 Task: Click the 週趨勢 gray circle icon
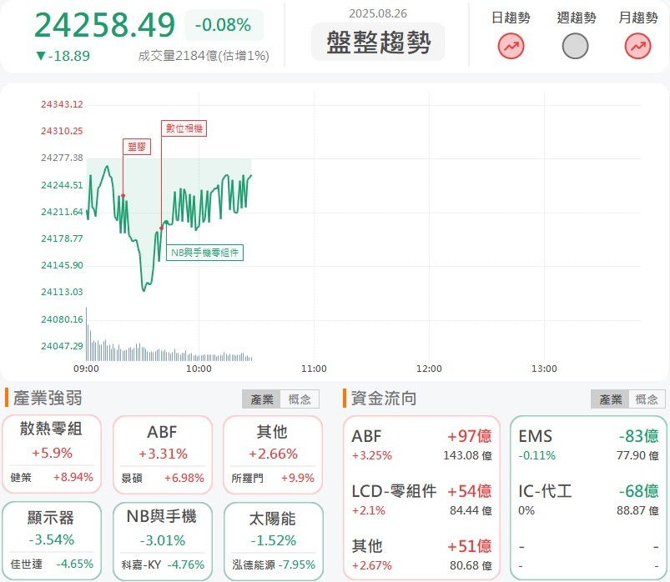point(574,46)
